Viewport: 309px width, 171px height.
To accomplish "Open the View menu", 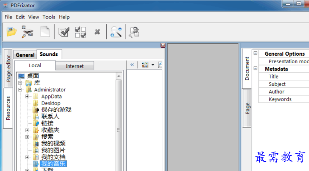I will click(x=34, y=17).
